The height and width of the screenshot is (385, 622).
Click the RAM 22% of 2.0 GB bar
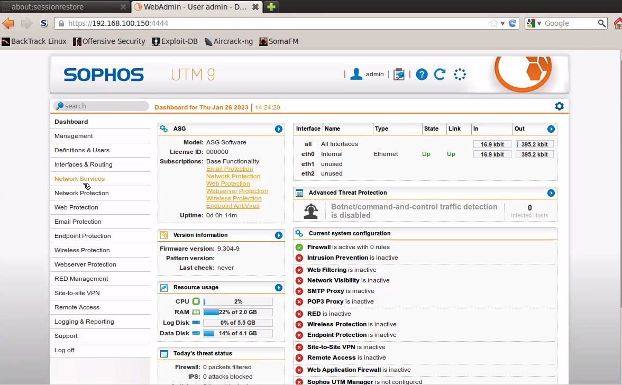coord(238,312)
